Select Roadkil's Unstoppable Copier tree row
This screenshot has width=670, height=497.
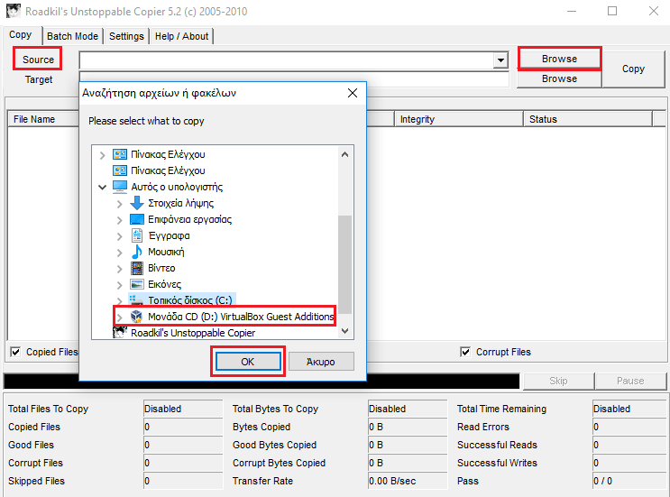click(x=193, y=333)
